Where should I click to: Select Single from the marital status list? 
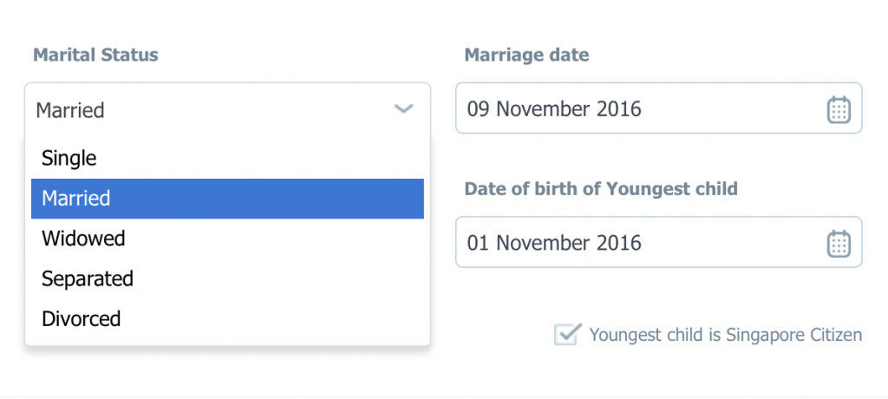tap(69, 158)
